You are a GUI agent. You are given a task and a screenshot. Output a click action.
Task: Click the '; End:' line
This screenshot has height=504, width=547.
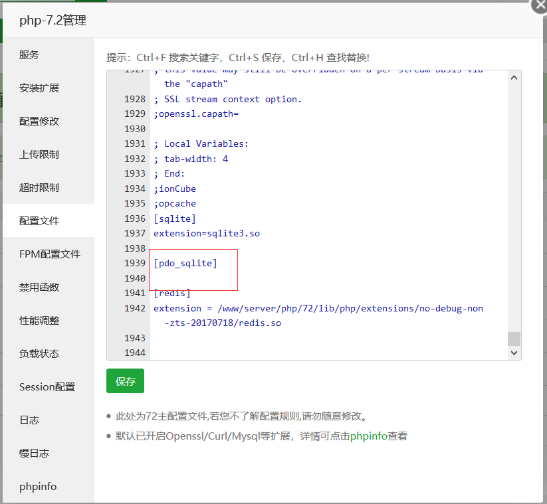click(x=169, y=173)
